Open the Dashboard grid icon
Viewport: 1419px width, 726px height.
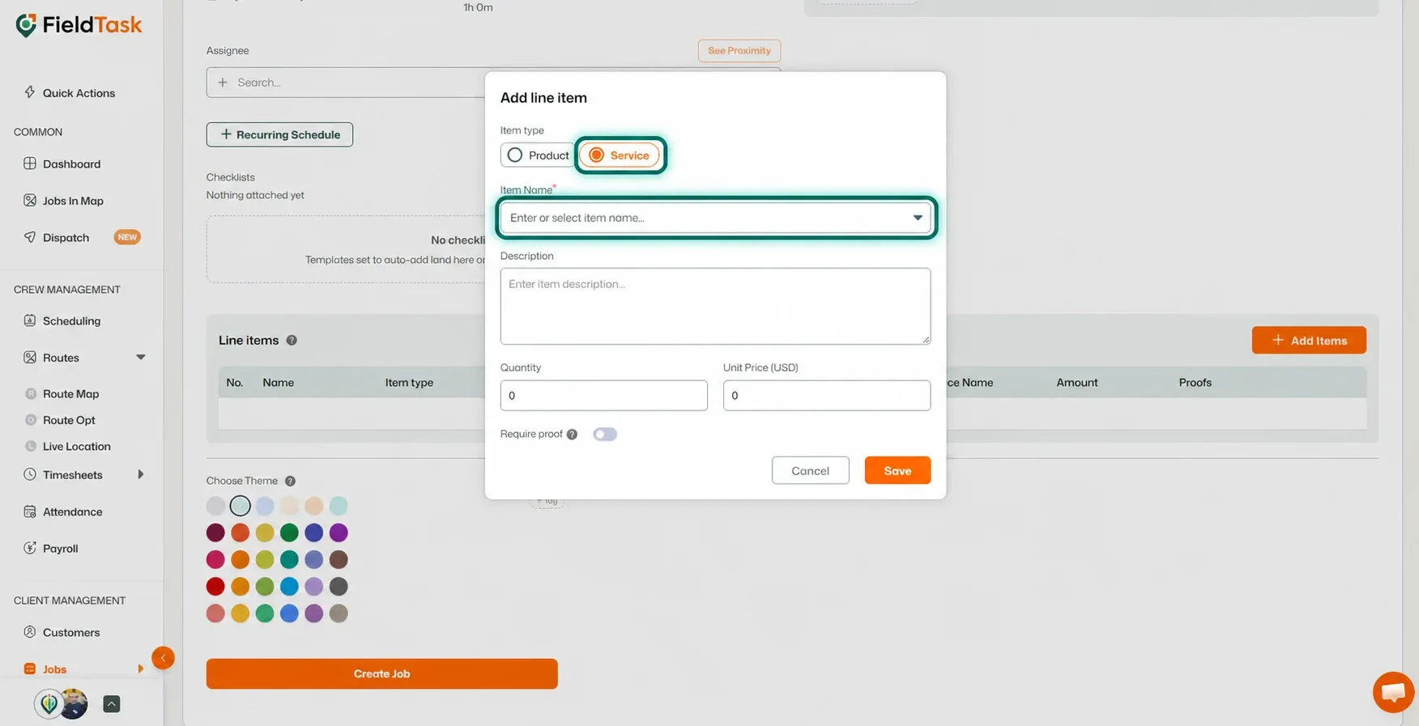pyautogui.click(x=30, y=163)
